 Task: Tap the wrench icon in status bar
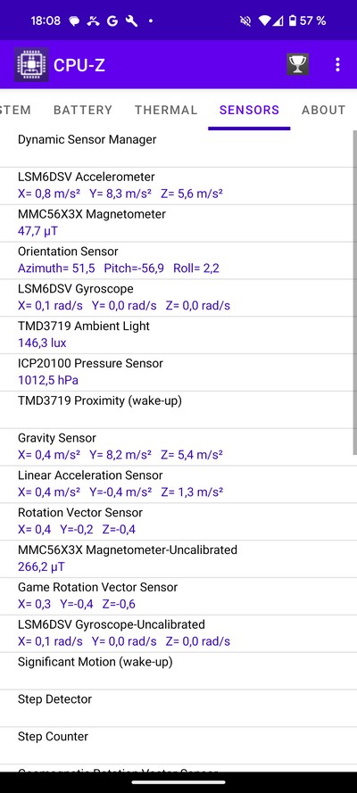tap(131, 21)
